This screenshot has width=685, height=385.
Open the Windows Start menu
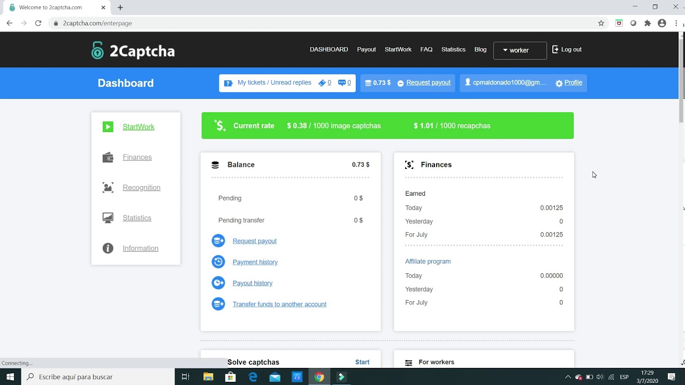pos(10,377)
